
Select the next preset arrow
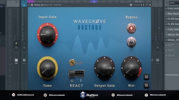pos(143,5)
